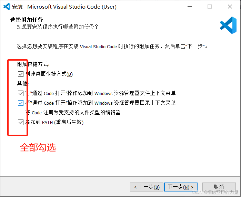Click the 附加快捷方式: group label
The image size is (241, 197).
pyautogui.click(x=33, y=64)
